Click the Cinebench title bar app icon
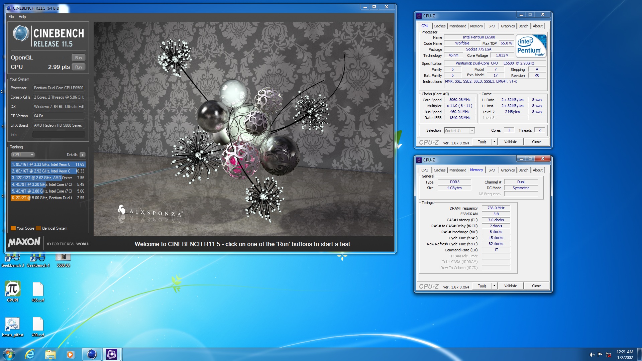 point(9,8)
